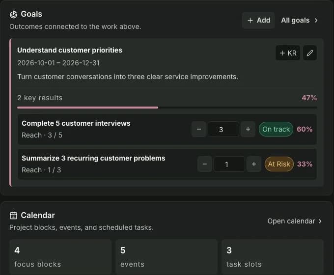The height and width of the screenshot is (275, 334).
Task: Click the 2026-10-01 – 2026-12-31 date range
Action: (58, 63)
